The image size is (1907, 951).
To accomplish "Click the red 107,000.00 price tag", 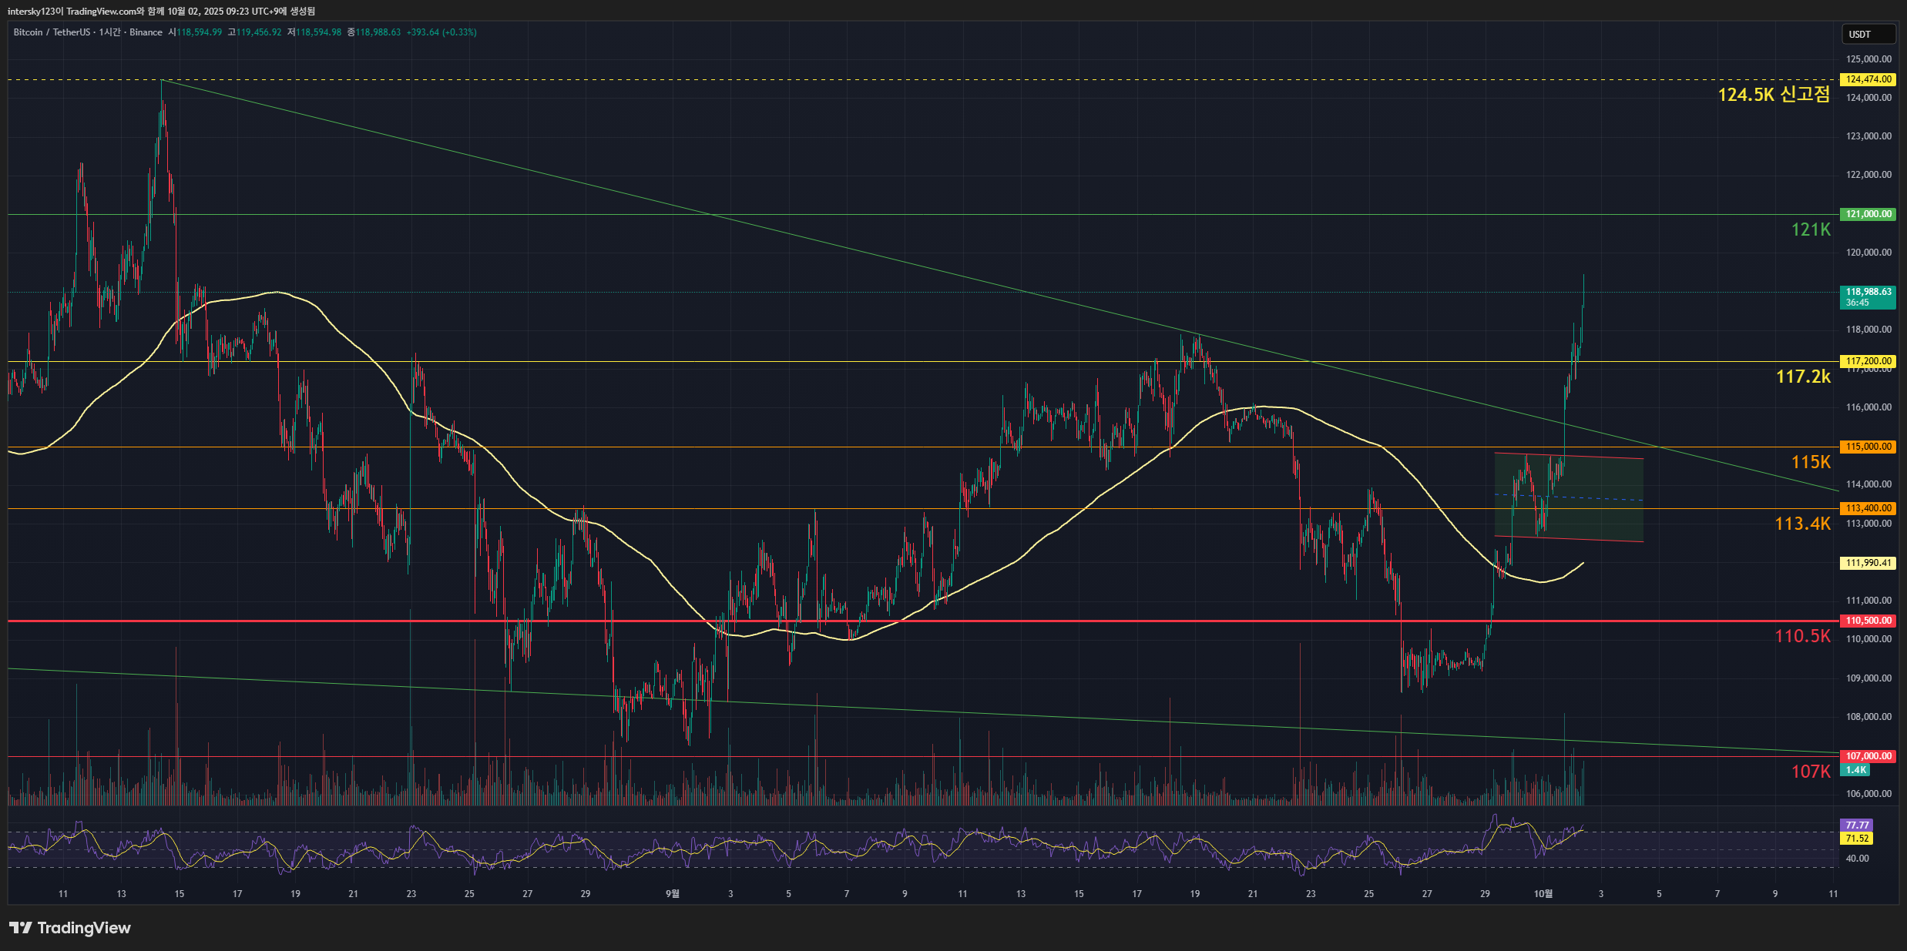I will coord(1868,756).
